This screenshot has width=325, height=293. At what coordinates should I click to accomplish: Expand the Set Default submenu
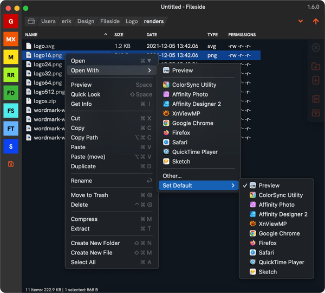[x=199, y=186]
